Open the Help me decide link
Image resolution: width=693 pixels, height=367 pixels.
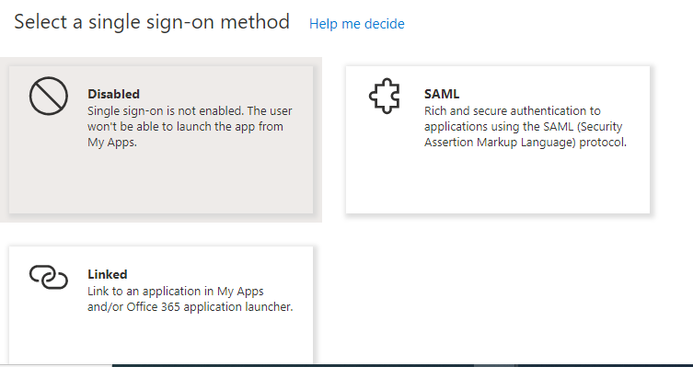pos(357,23)
